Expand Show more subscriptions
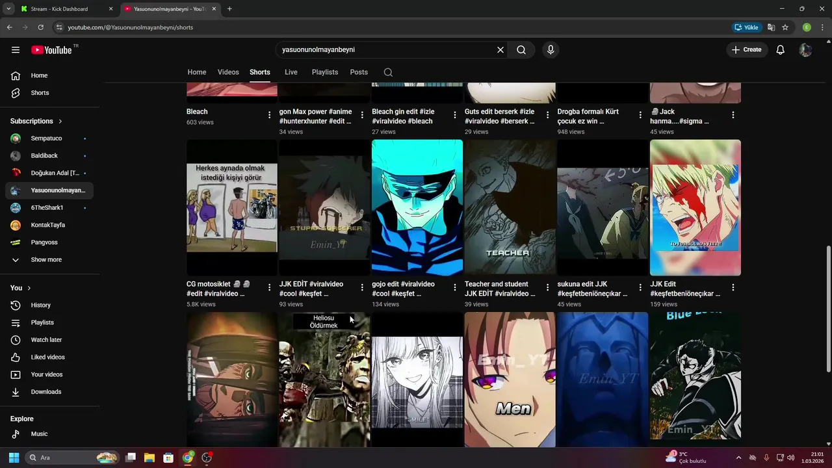This screenshot has width=832, height=468. [x=49, y=259]
